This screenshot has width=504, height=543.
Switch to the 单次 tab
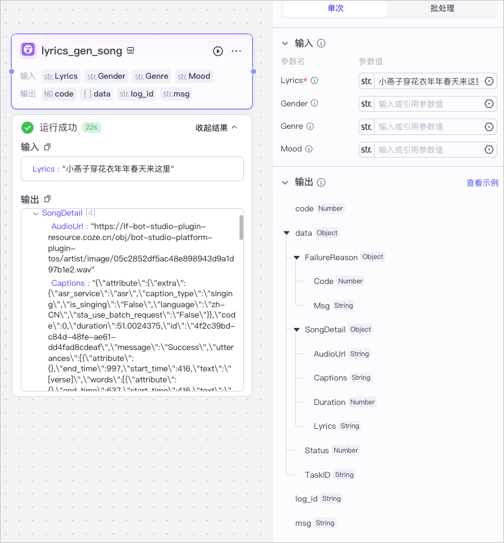click(x=335, y=9)
